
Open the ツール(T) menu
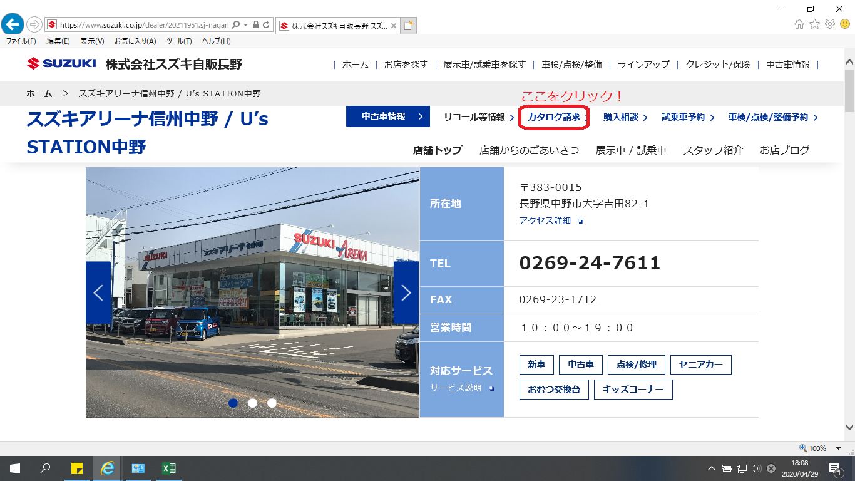179,41
